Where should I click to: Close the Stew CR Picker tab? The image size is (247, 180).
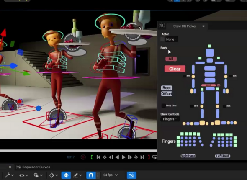coord(203,26)
